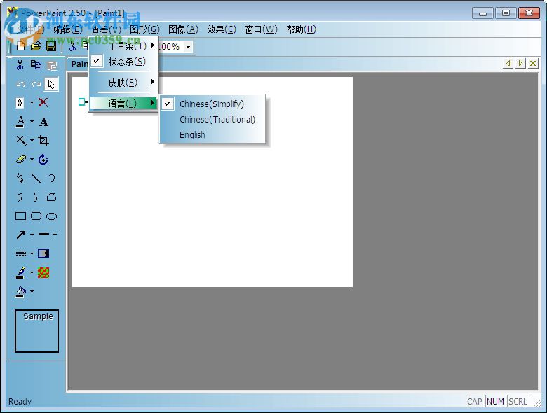Click the Cut scissors in the left toolbox
This screenshot has height=413, width=547.
20,65
